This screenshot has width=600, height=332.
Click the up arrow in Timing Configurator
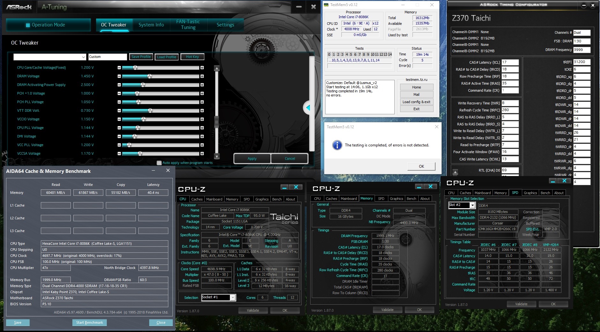coord(455,172)
